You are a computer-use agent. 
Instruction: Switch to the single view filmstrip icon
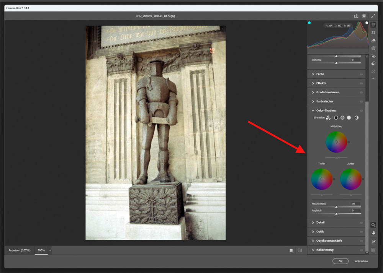(291, 250)
